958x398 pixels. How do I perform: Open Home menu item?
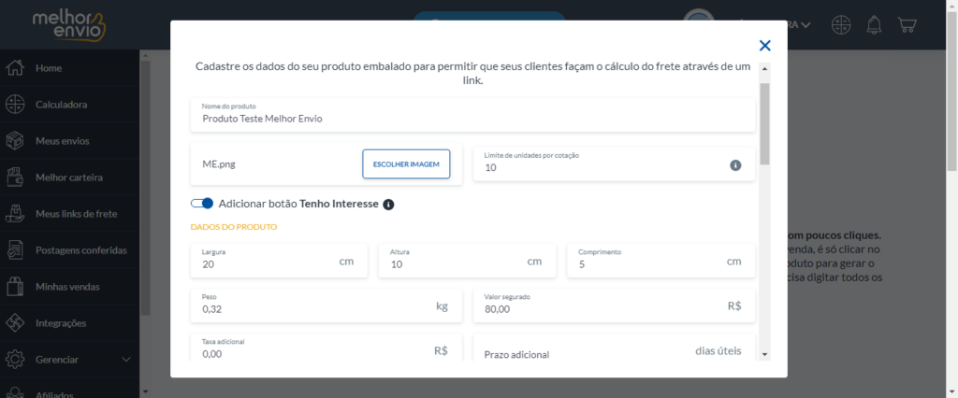tap(69, 68)
